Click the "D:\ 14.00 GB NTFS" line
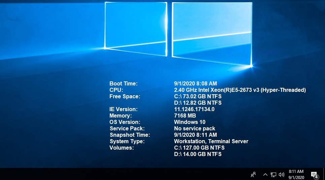325x180 pixels. click(x=198, y=154)
